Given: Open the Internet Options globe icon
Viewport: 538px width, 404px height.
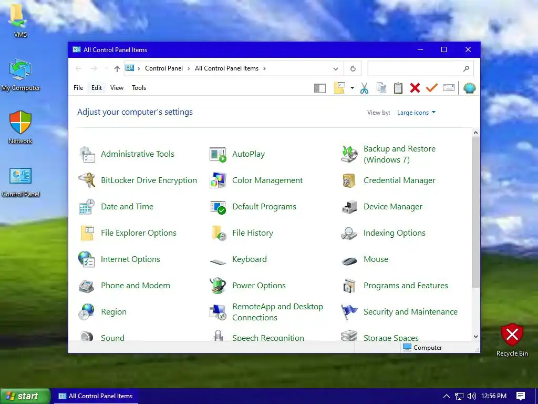Looking at the screenshot, I should coord(87,259).
